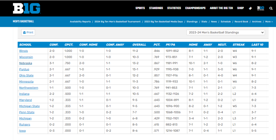Expand the More + sub-navigation menu
Viewport: 276px width, 140px height.
[269, 22]
